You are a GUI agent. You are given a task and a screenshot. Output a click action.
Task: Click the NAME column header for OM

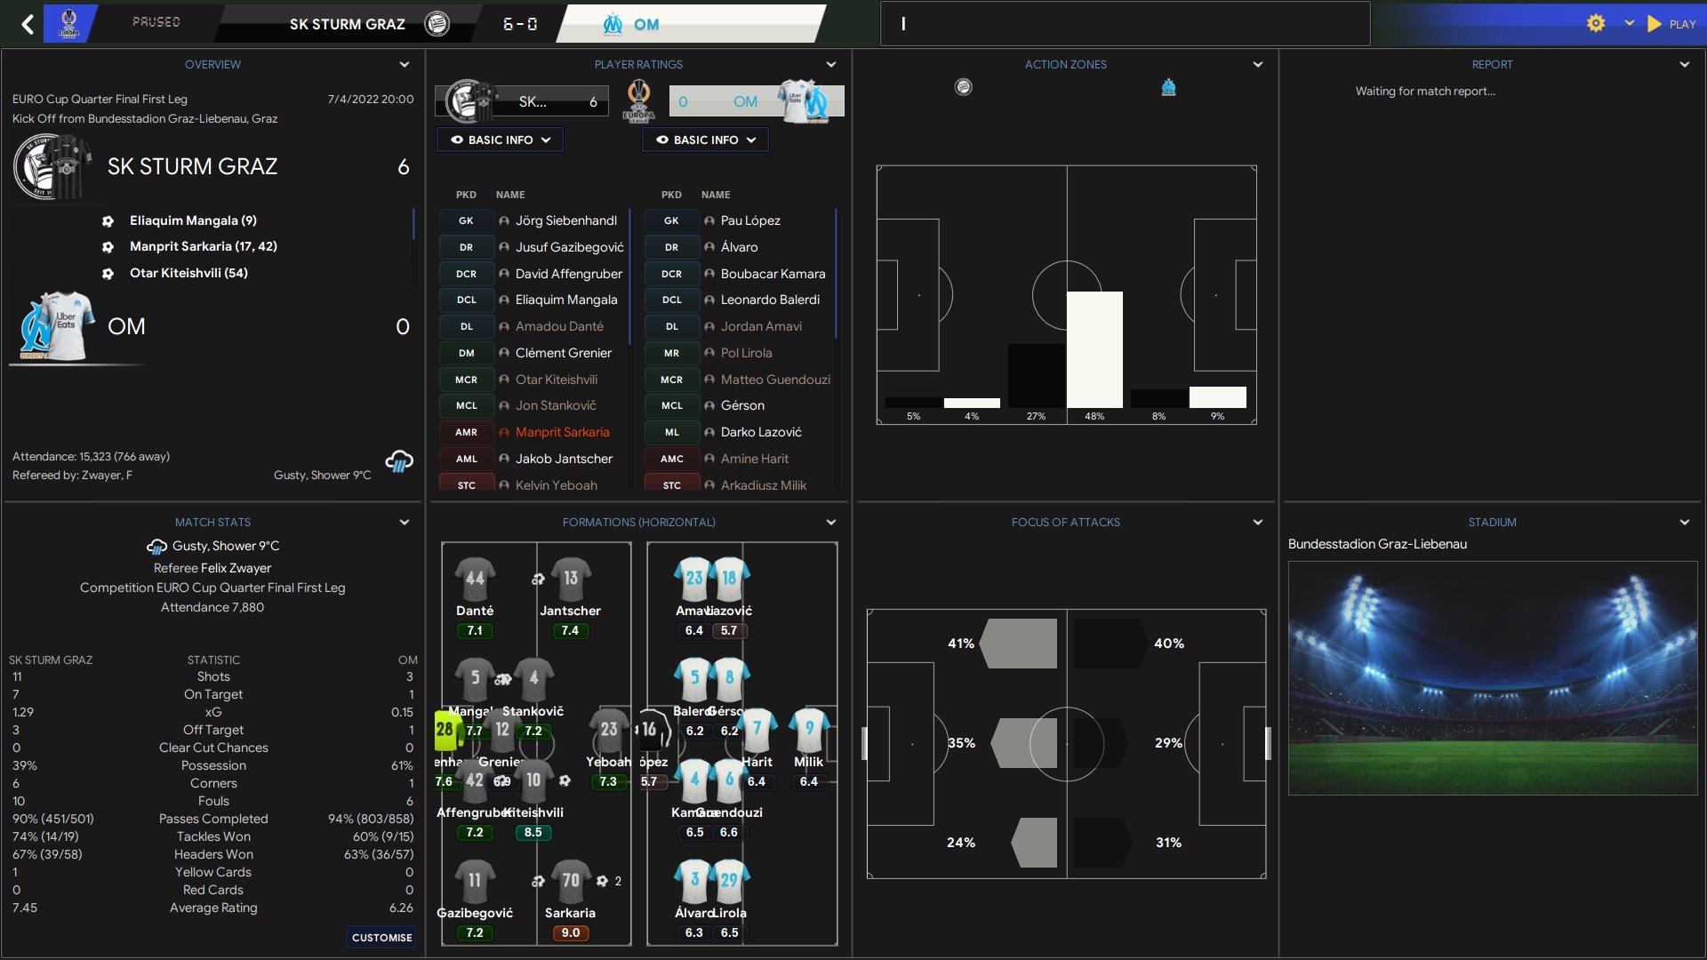[x=716, y=195]
